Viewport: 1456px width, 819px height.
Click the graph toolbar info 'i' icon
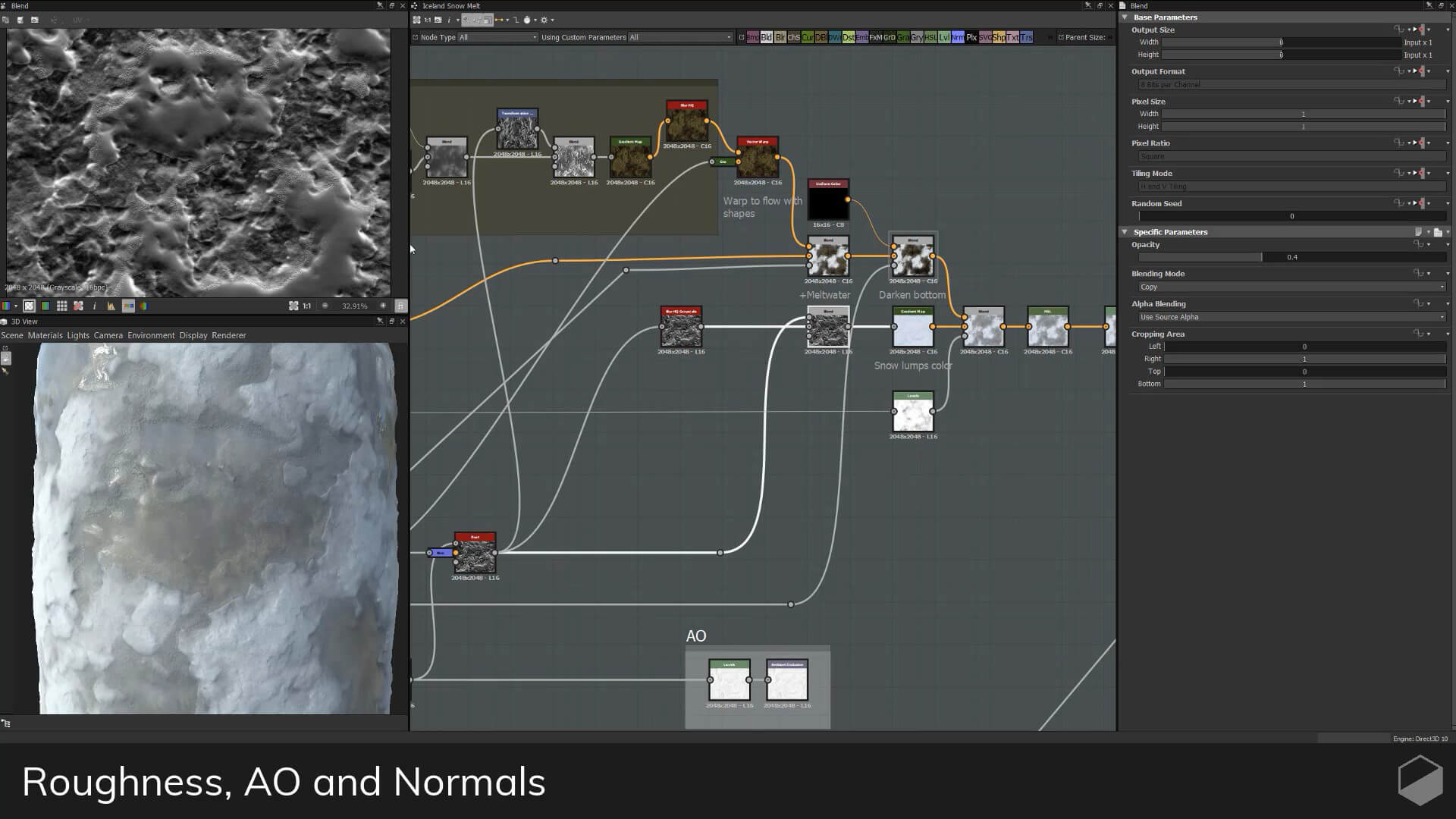(x=449, y=20)
